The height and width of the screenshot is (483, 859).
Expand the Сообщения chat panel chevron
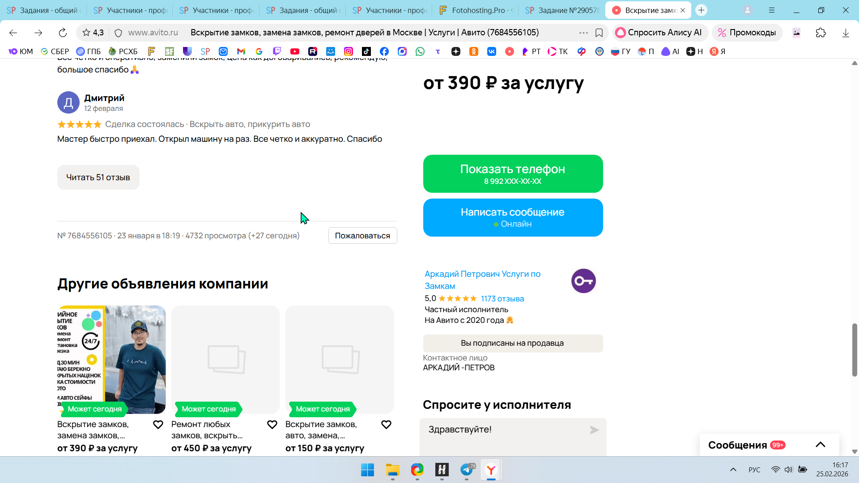(820, 445)
